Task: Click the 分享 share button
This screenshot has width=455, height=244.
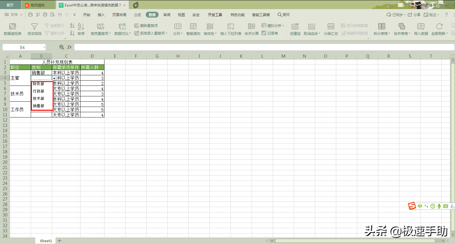Action: [414, 15]
